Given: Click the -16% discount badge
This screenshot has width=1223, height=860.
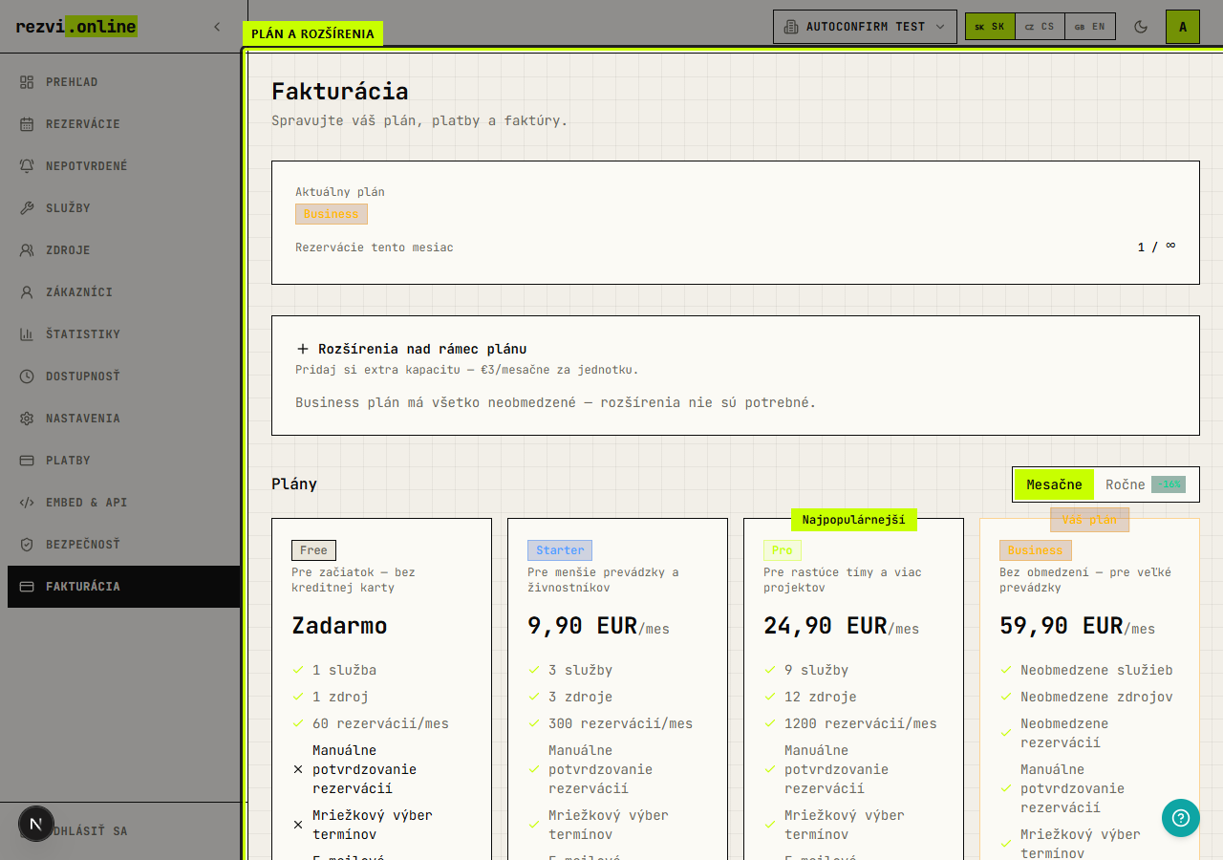Looking at the screenshot, I should (1169, 484).
